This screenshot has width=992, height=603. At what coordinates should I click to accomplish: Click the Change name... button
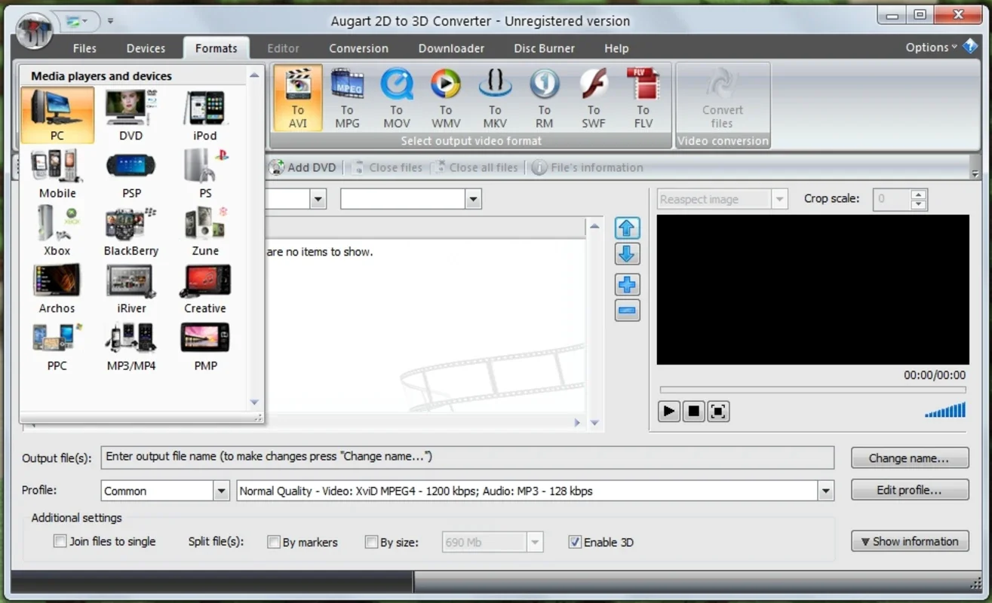point(910,458)
